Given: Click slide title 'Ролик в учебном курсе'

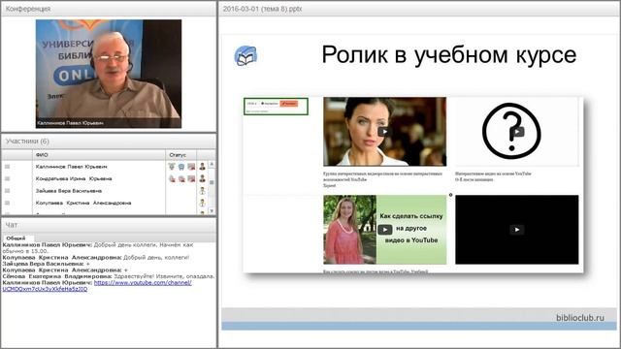Looking at the screenshot, I should click(x=448, y=54).
